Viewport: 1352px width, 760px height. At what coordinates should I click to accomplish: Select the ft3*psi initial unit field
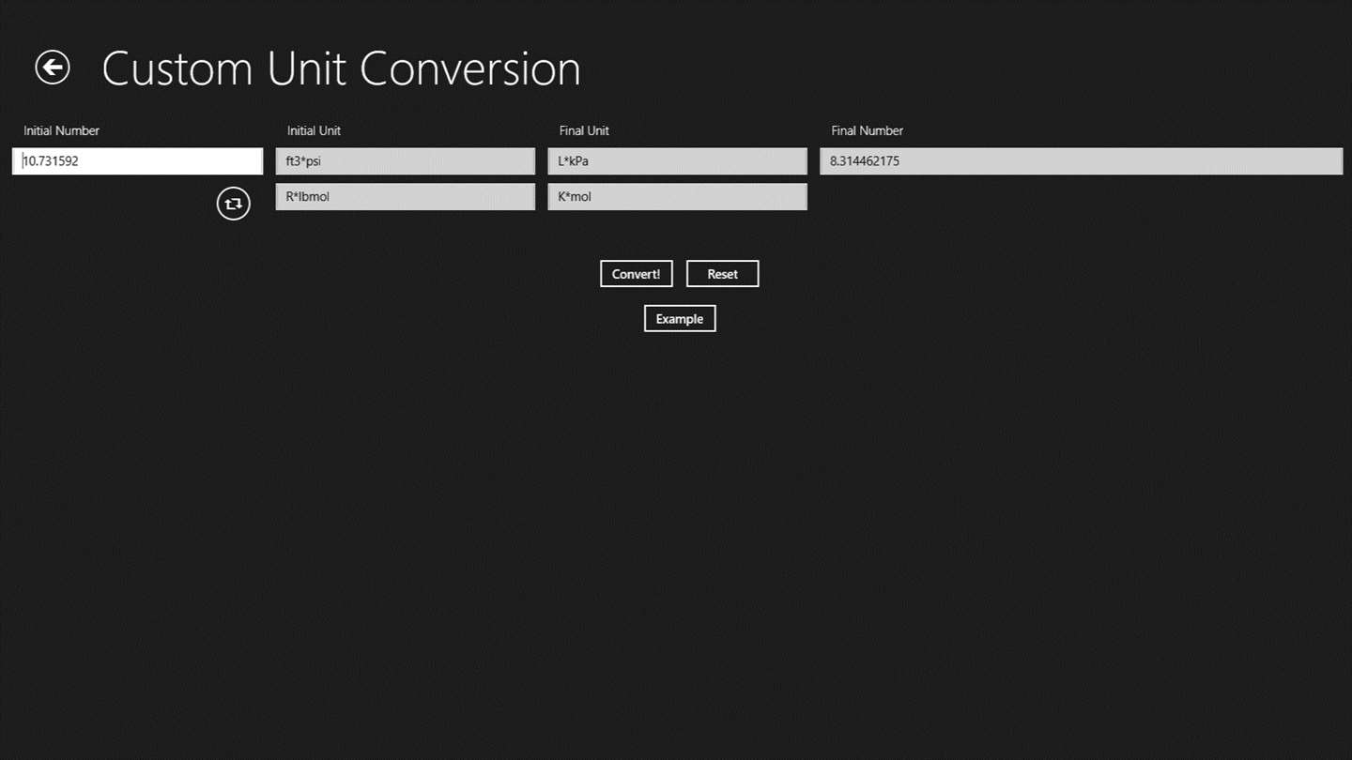click(406, 161)
